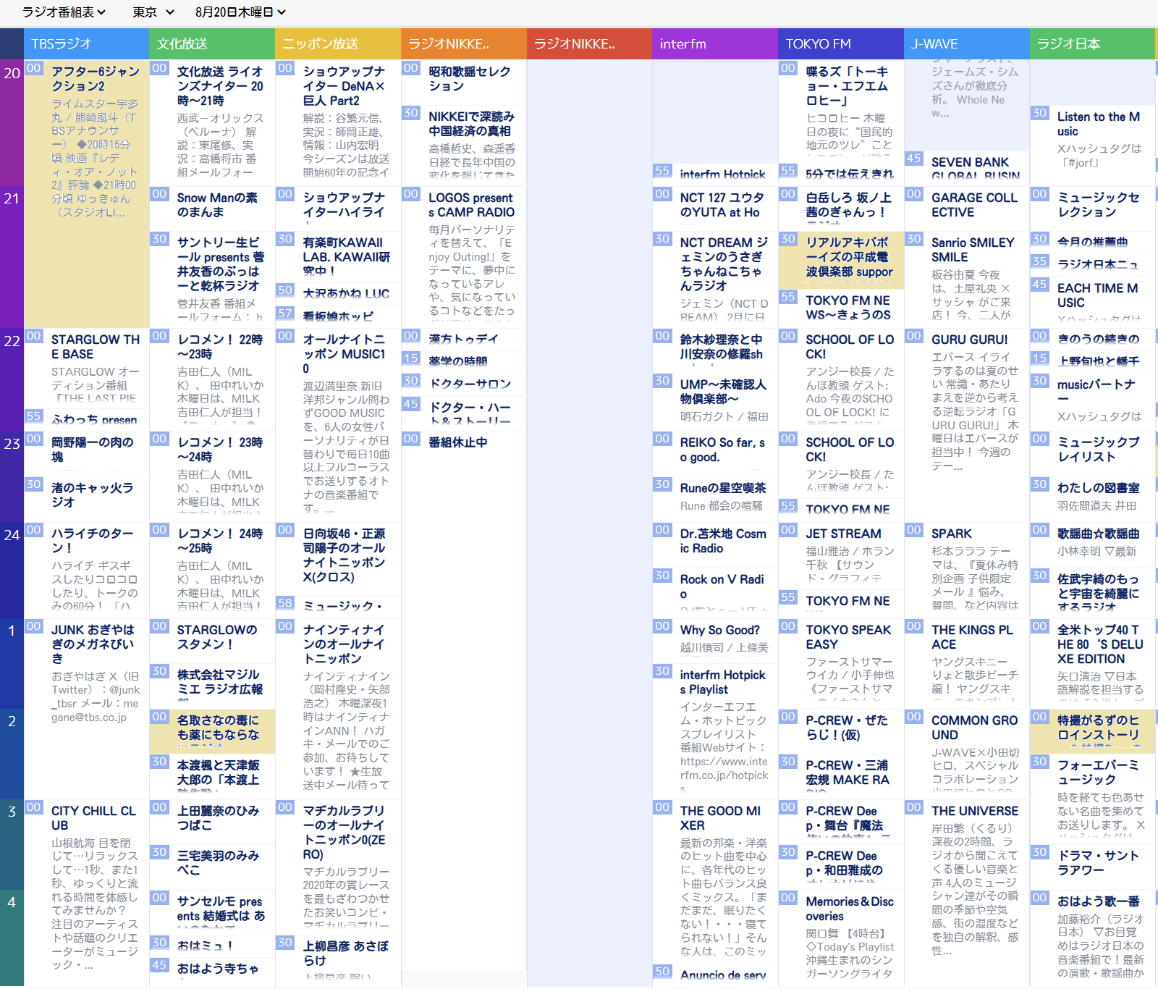Open the 8月20日木曜日 date dropdown
The image size is (1158, 989).
240,12
